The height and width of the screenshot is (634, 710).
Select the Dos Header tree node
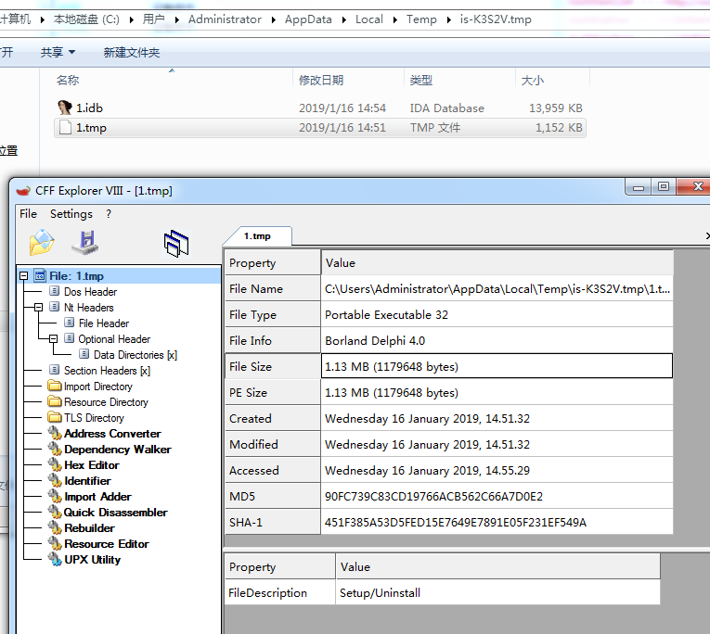(90, 292)
